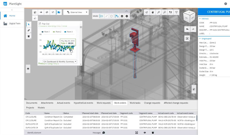The width and height of the screenshot is (230, 135).
Task: Open the Projects tab
Action: point(30,108)
